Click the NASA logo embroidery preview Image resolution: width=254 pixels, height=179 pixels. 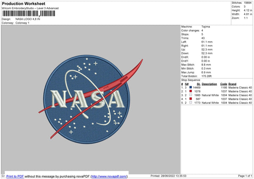click(x=91, y=99)
